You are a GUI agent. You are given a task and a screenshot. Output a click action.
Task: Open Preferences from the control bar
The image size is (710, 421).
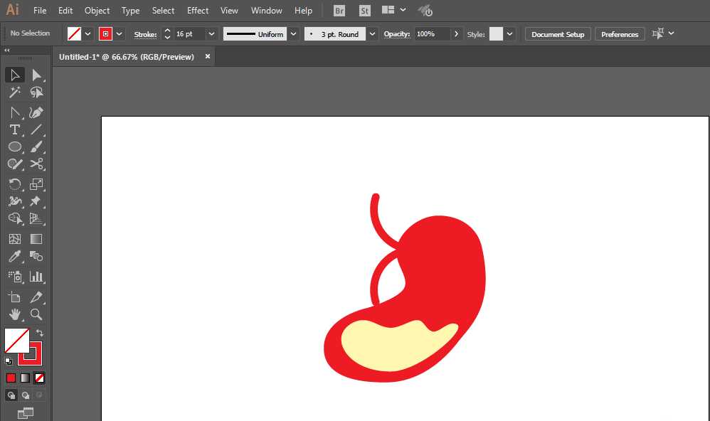coord(620,33)
